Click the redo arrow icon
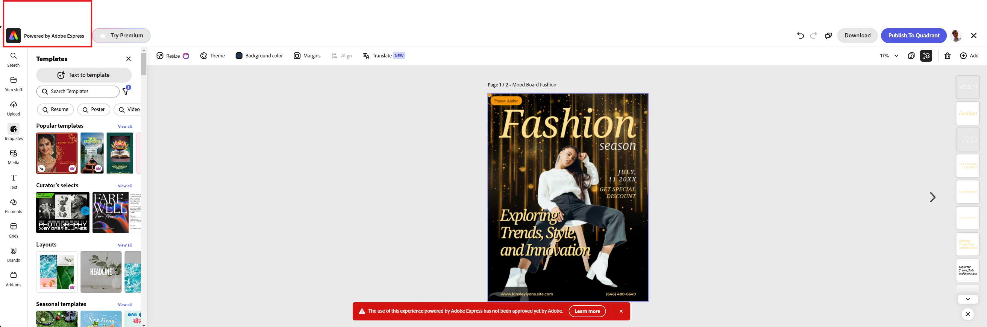The image size is (987, 327). [813, 36]
